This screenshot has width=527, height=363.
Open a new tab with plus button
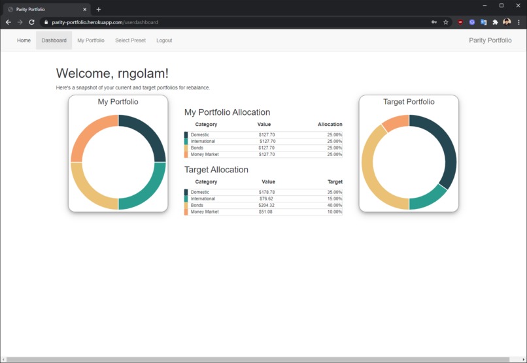(x=99, y=9)
